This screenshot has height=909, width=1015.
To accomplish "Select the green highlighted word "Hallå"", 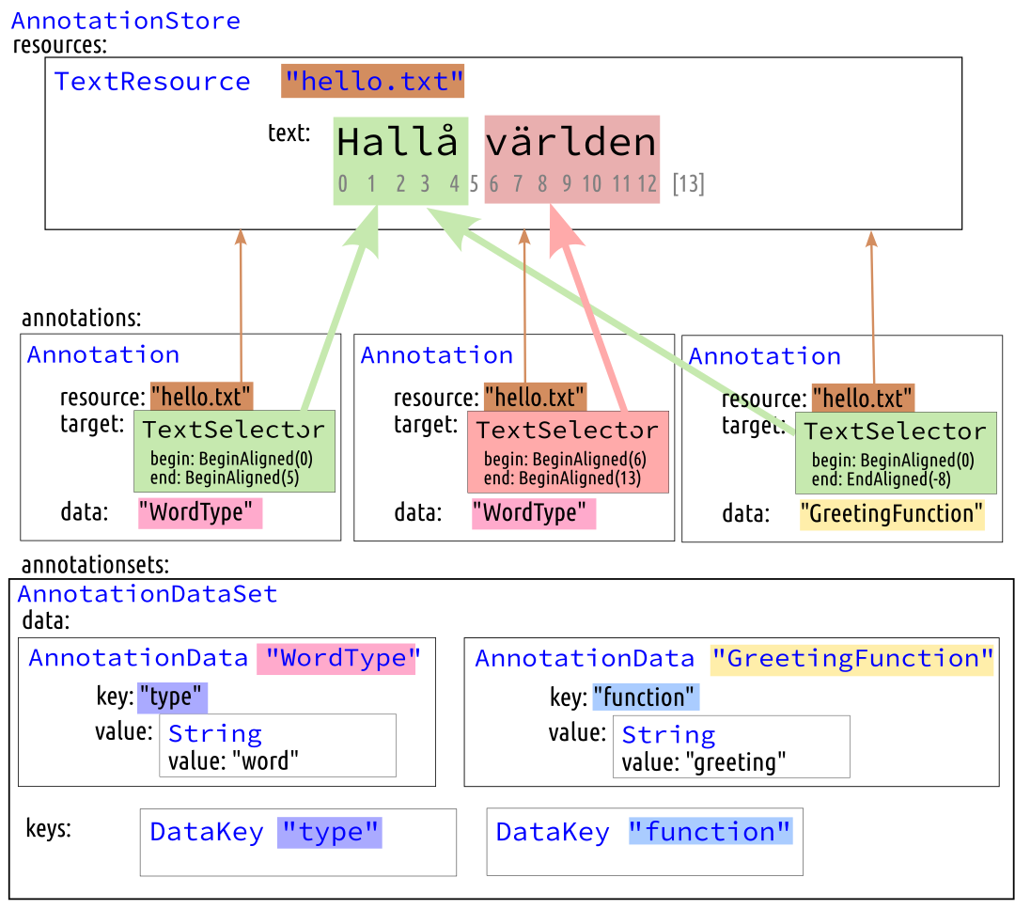I will click(x=398, y=143).
